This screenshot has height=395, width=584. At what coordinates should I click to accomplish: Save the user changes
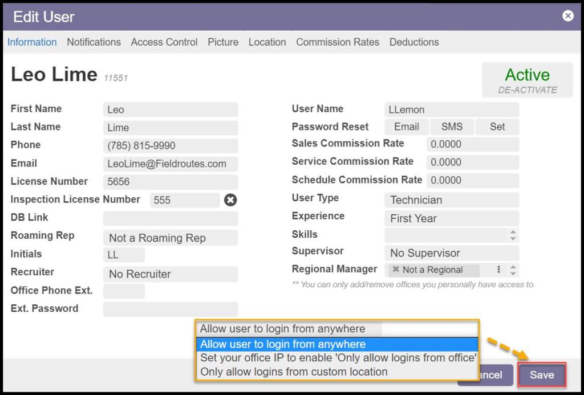pos(541,375)
